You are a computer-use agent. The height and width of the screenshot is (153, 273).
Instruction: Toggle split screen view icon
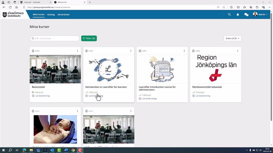238,7
